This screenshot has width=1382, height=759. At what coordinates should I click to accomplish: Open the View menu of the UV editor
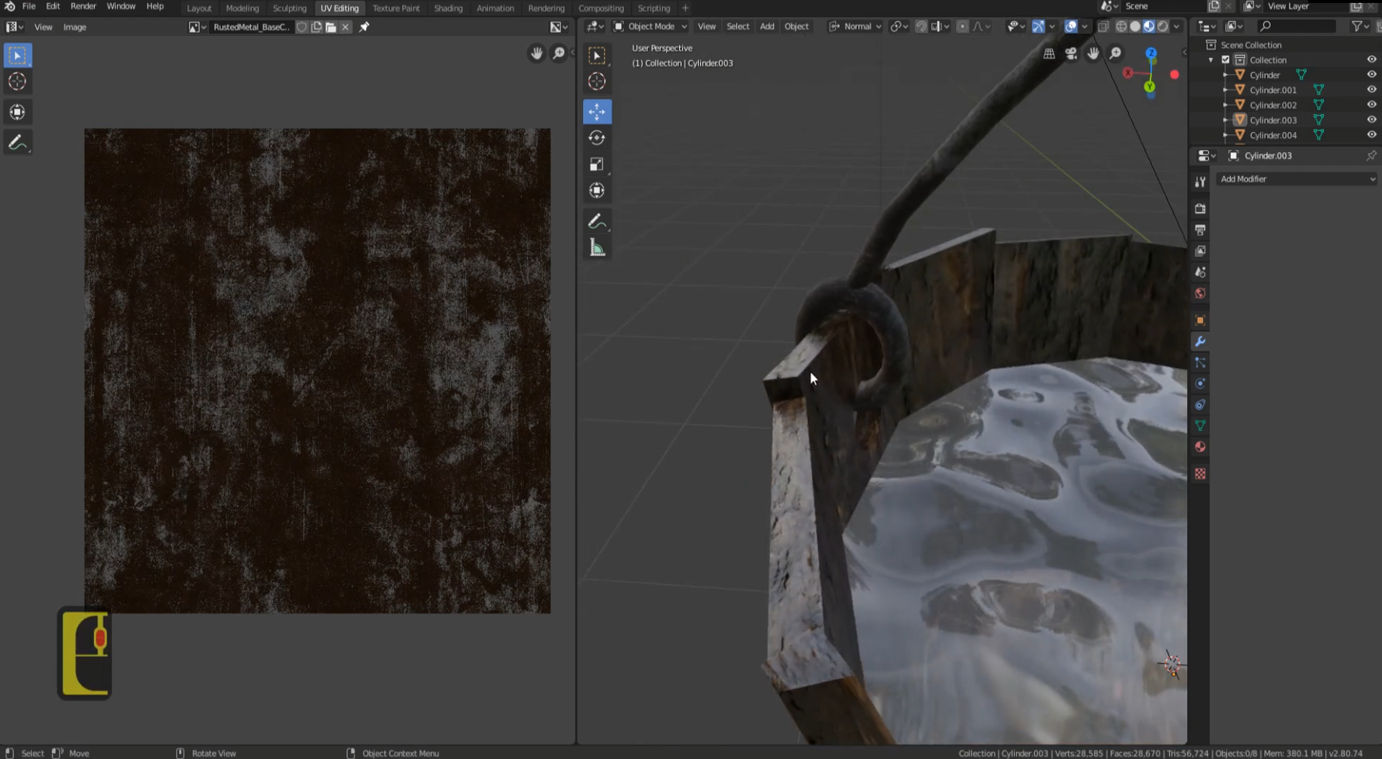pos(43,27)
